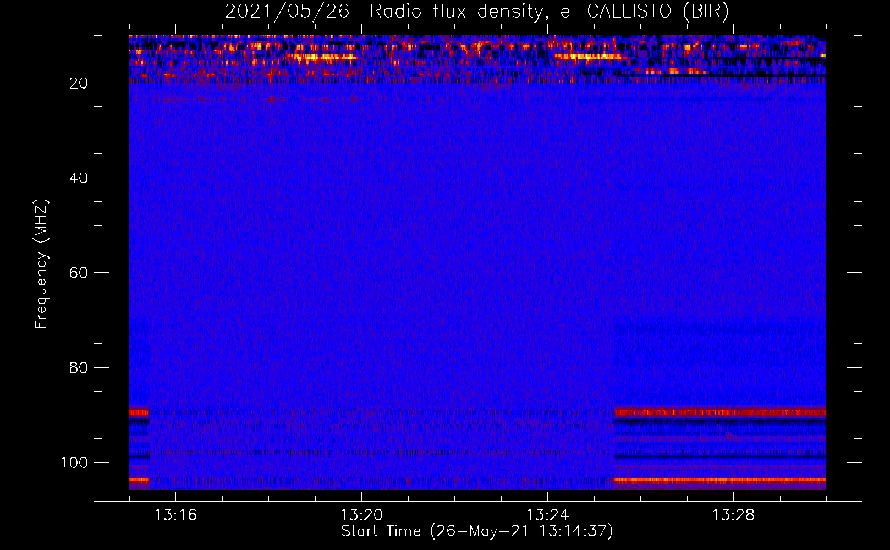
Task: Click the '60' frequency tick label
Action: (x=79, y=273)
